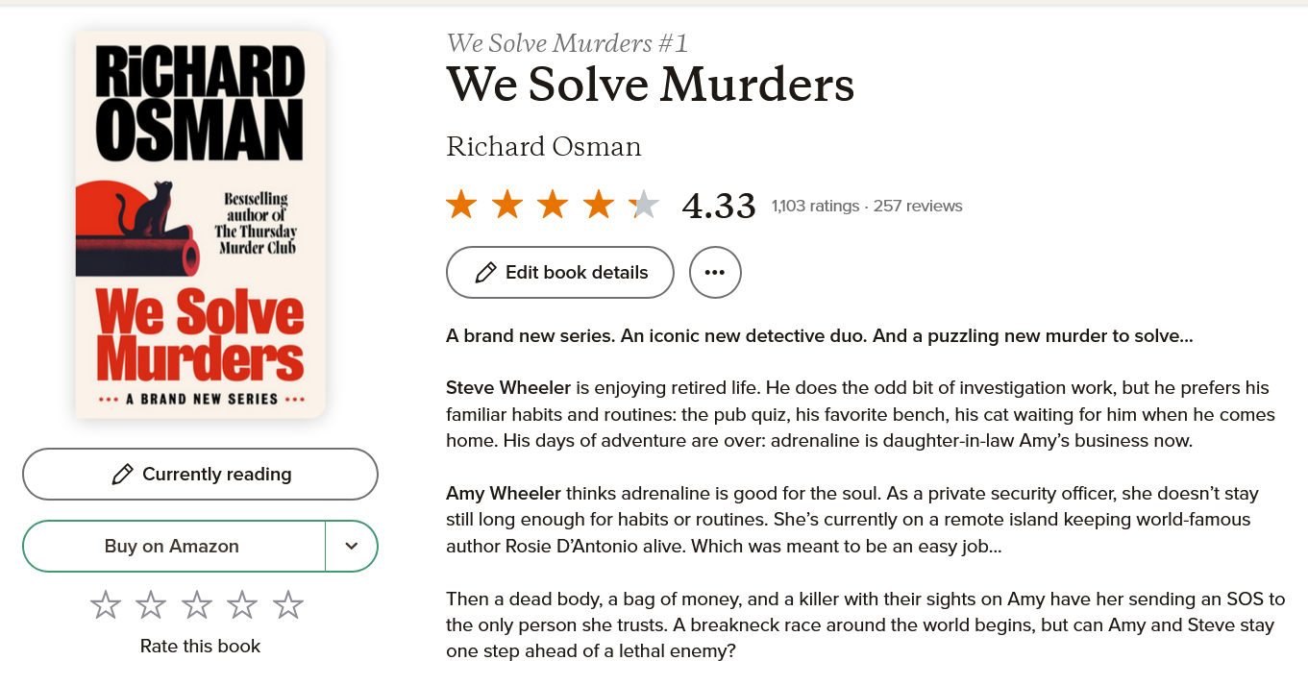Click the Edit book details button
Viewport: 1308px width, 685px height.
[x=559, y=272]
